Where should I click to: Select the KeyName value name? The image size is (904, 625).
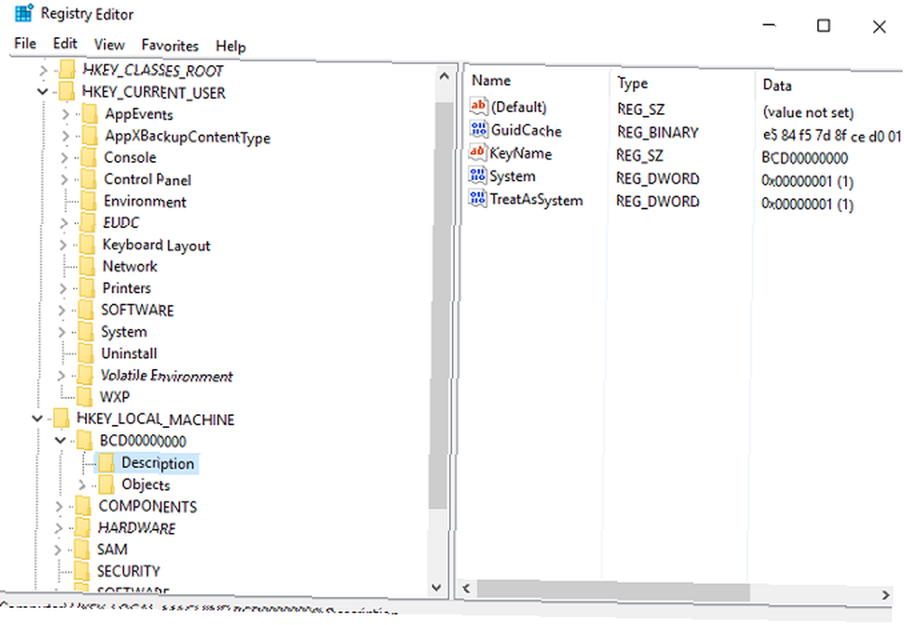521,154
